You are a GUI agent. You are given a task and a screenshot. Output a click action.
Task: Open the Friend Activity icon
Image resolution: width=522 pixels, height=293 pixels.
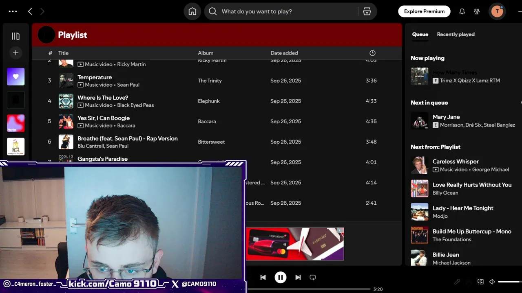tap(477, 11)
